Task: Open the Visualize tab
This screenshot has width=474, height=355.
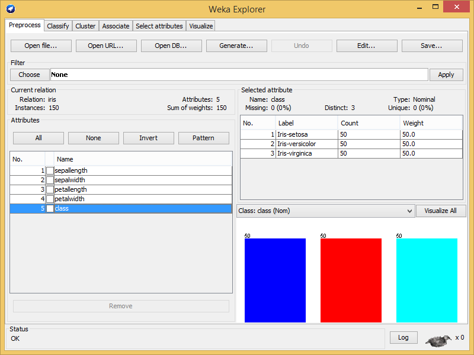Action: [201, 26]
